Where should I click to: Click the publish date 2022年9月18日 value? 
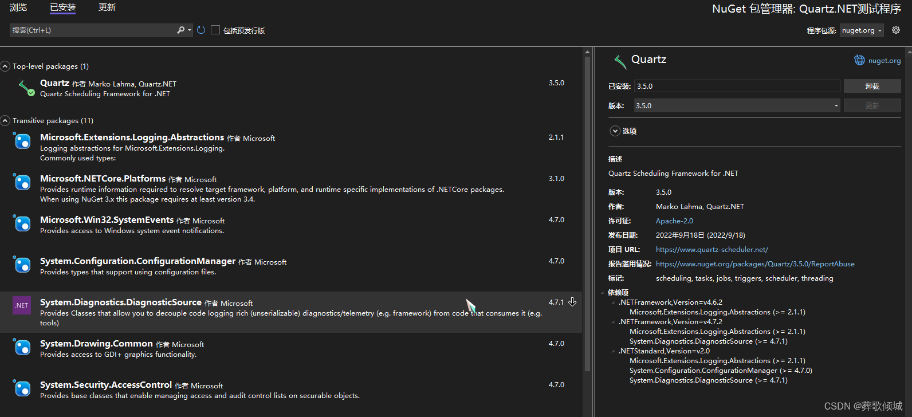coord(700,235)
